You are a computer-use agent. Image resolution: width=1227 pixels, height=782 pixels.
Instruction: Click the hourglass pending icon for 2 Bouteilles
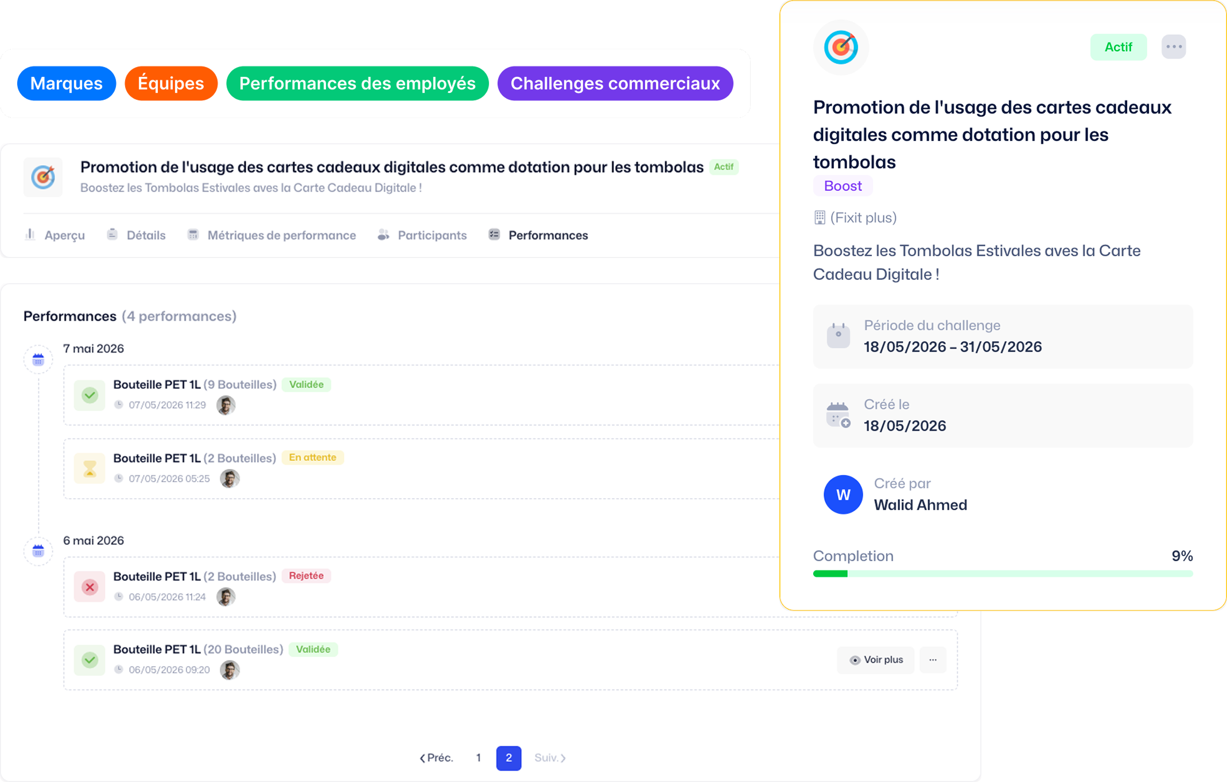(90, 468)
